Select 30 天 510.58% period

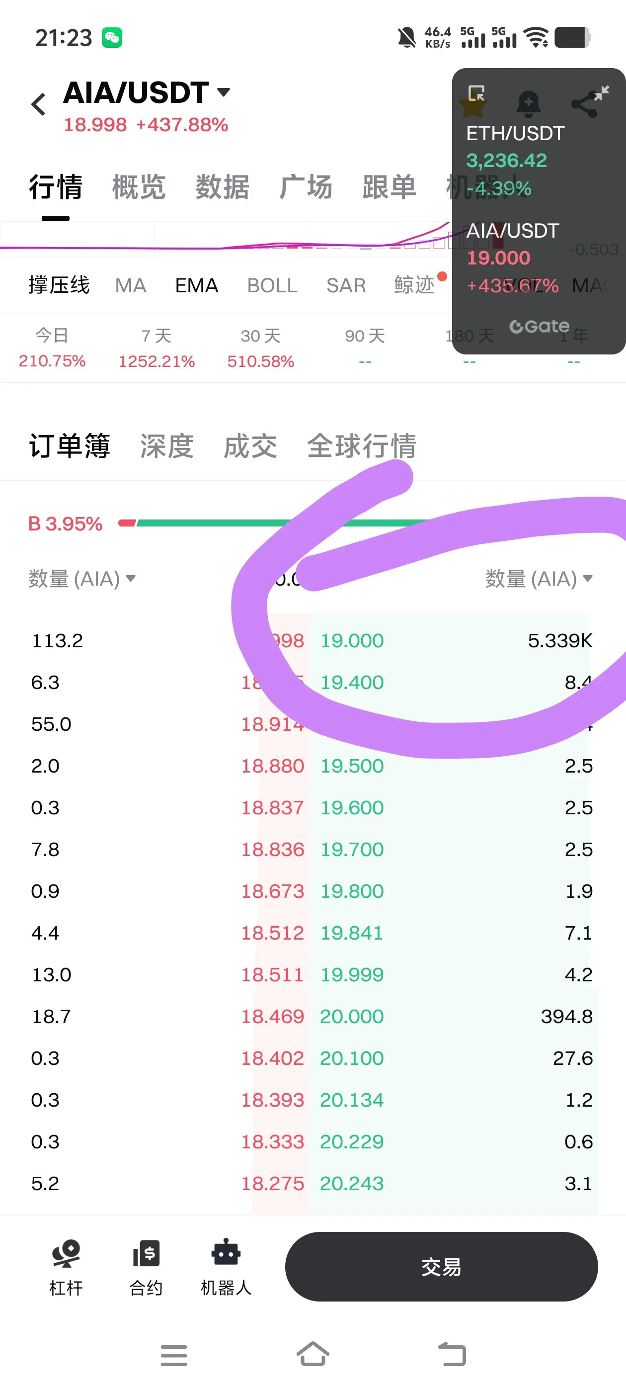pos(261,348)
